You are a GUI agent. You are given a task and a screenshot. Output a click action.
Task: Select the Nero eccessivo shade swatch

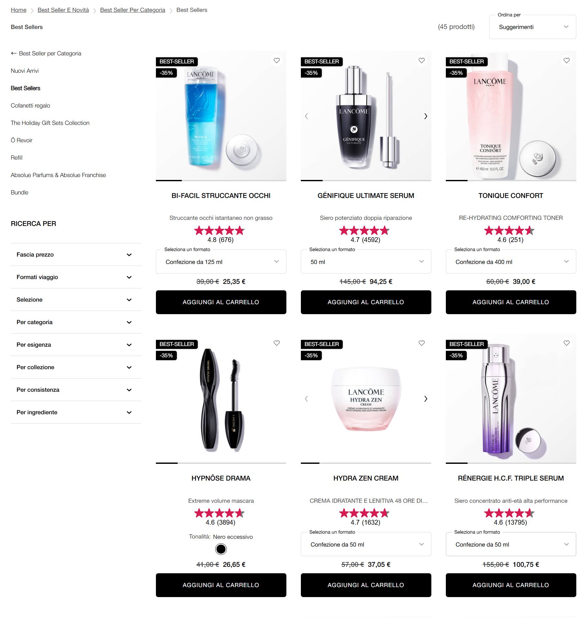(221, 549)
